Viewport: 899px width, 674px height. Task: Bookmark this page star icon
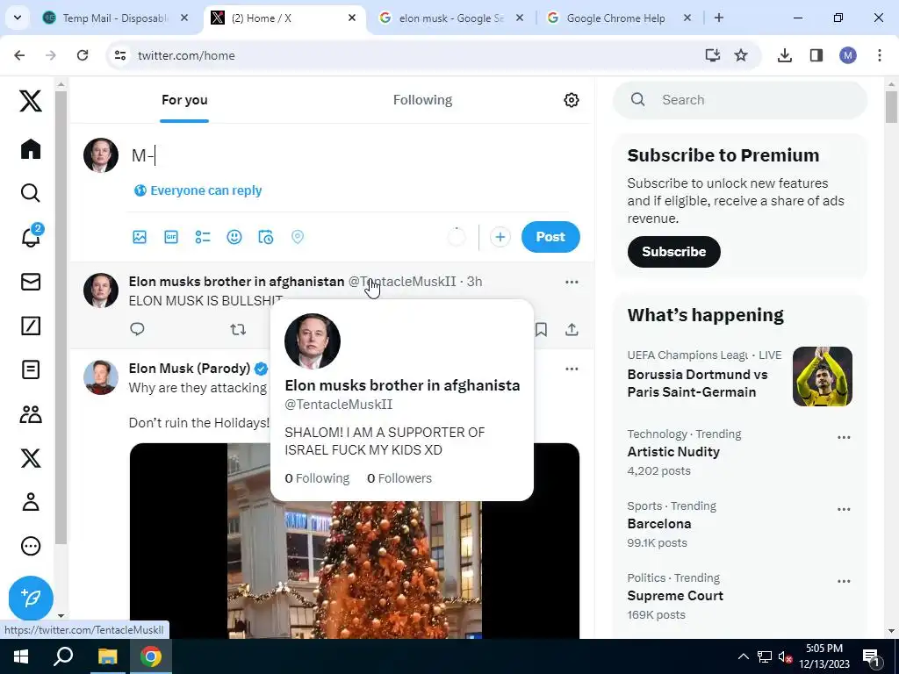(x=741, y=55)
